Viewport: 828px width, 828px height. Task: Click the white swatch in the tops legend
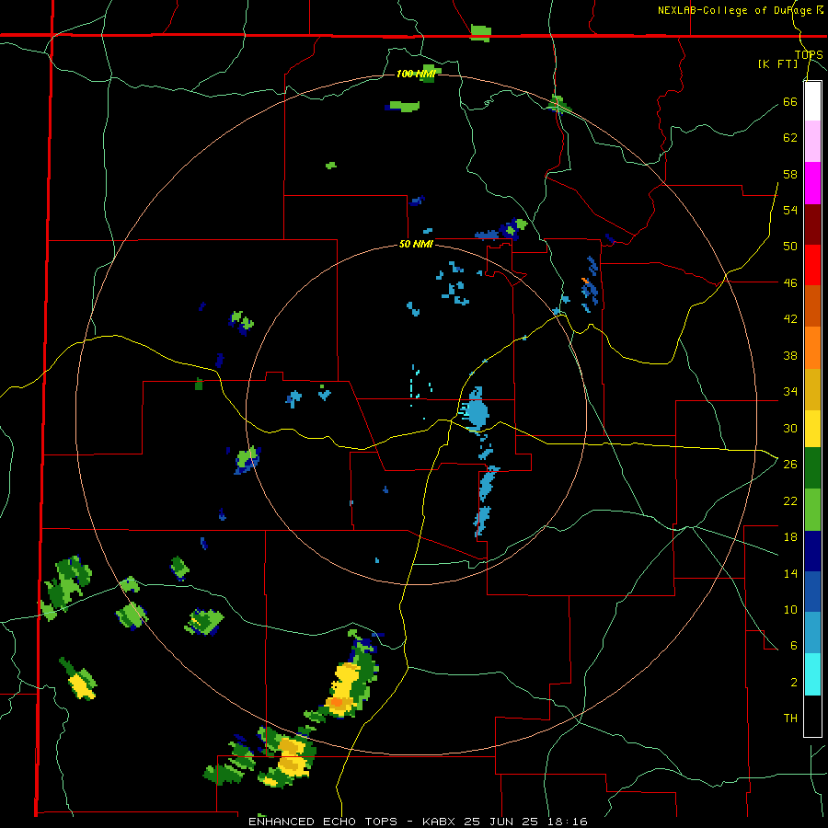point(812,101)
